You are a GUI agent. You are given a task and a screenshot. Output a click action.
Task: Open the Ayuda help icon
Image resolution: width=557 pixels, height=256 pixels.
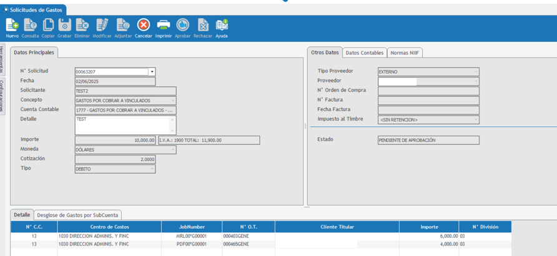point(222,25)
